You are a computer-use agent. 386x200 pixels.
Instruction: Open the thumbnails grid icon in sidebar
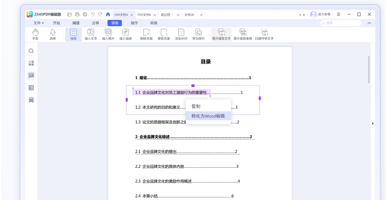pyautogui.click(x=31, y=63)
